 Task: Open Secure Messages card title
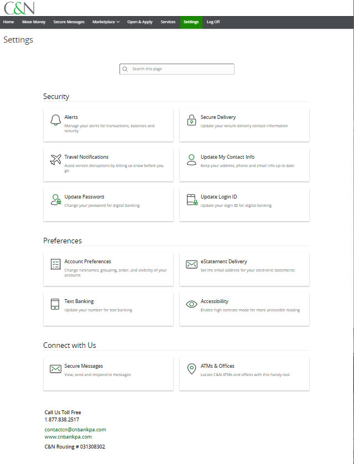click(84, 366)
